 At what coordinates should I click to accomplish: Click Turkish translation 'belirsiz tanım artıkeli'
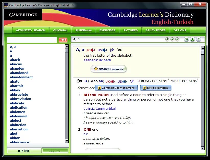tap(100, 109)
